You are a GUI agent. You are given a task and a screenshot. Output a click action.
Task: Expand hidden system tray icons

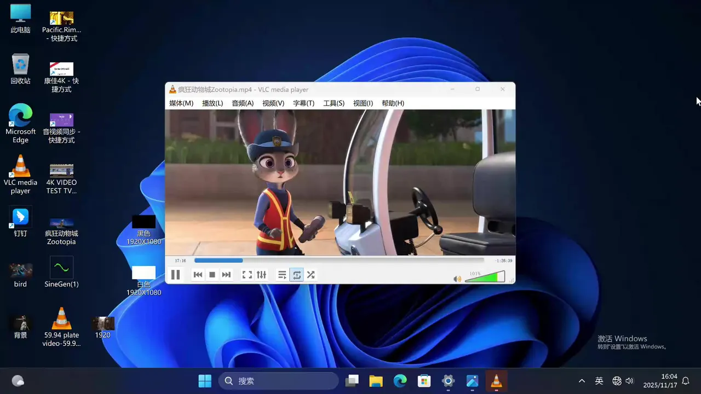pos(582,381)
